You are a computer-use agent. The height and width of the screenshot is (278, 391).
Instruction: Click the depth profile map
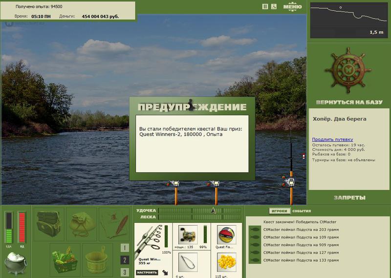[x=349, y=20]
